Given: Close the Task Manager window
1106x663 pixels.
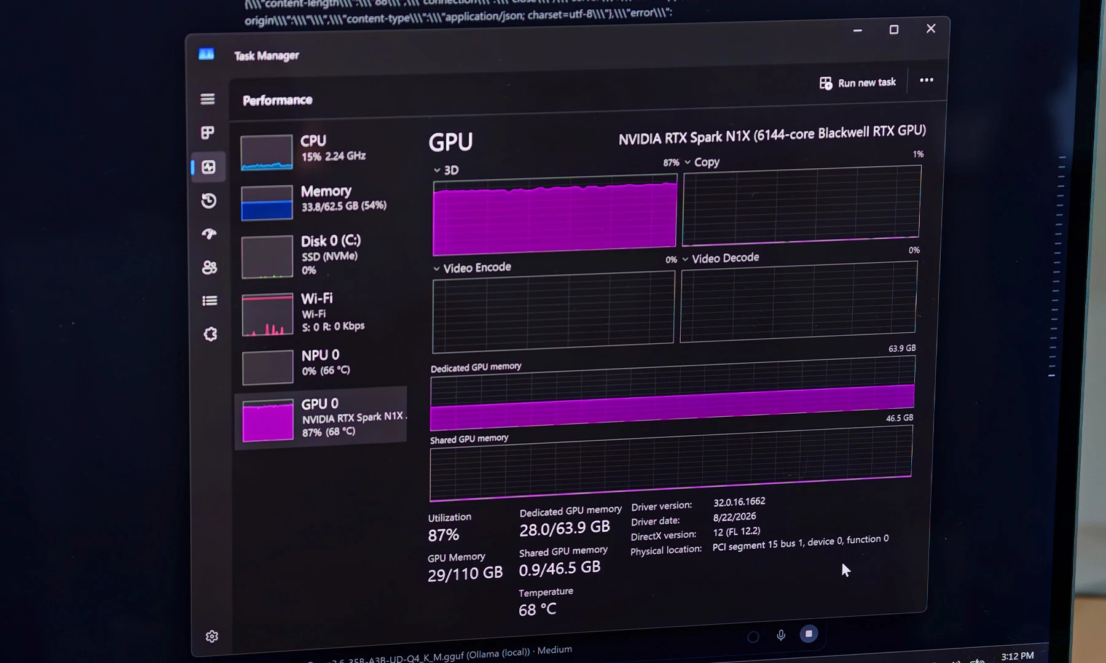Looking at the screenshot, I should click(931, 28).
